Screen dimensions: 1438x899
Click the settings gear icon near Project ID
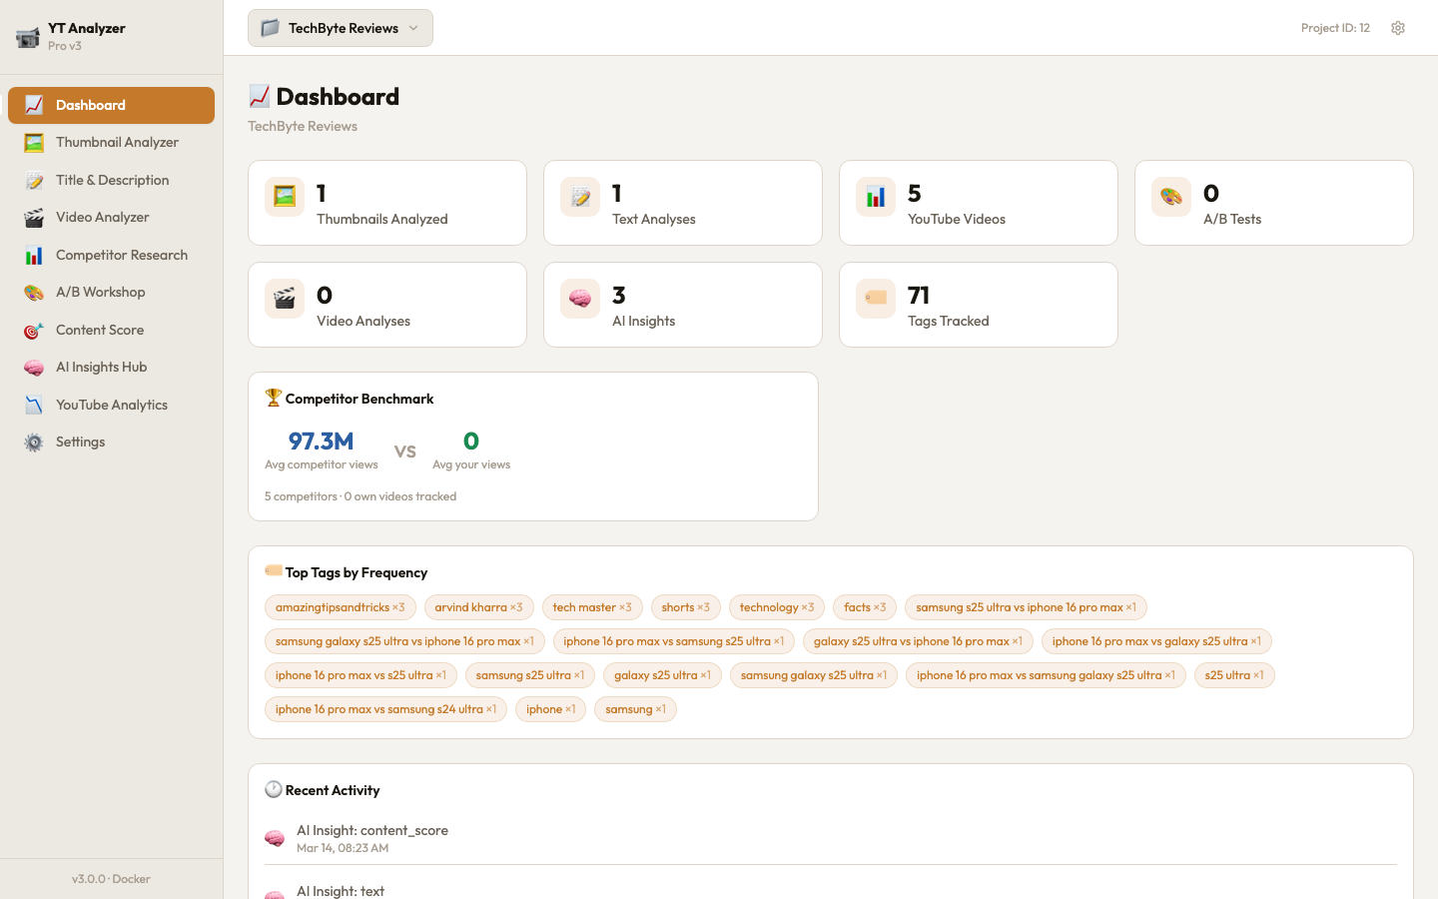click(1398, 28)
